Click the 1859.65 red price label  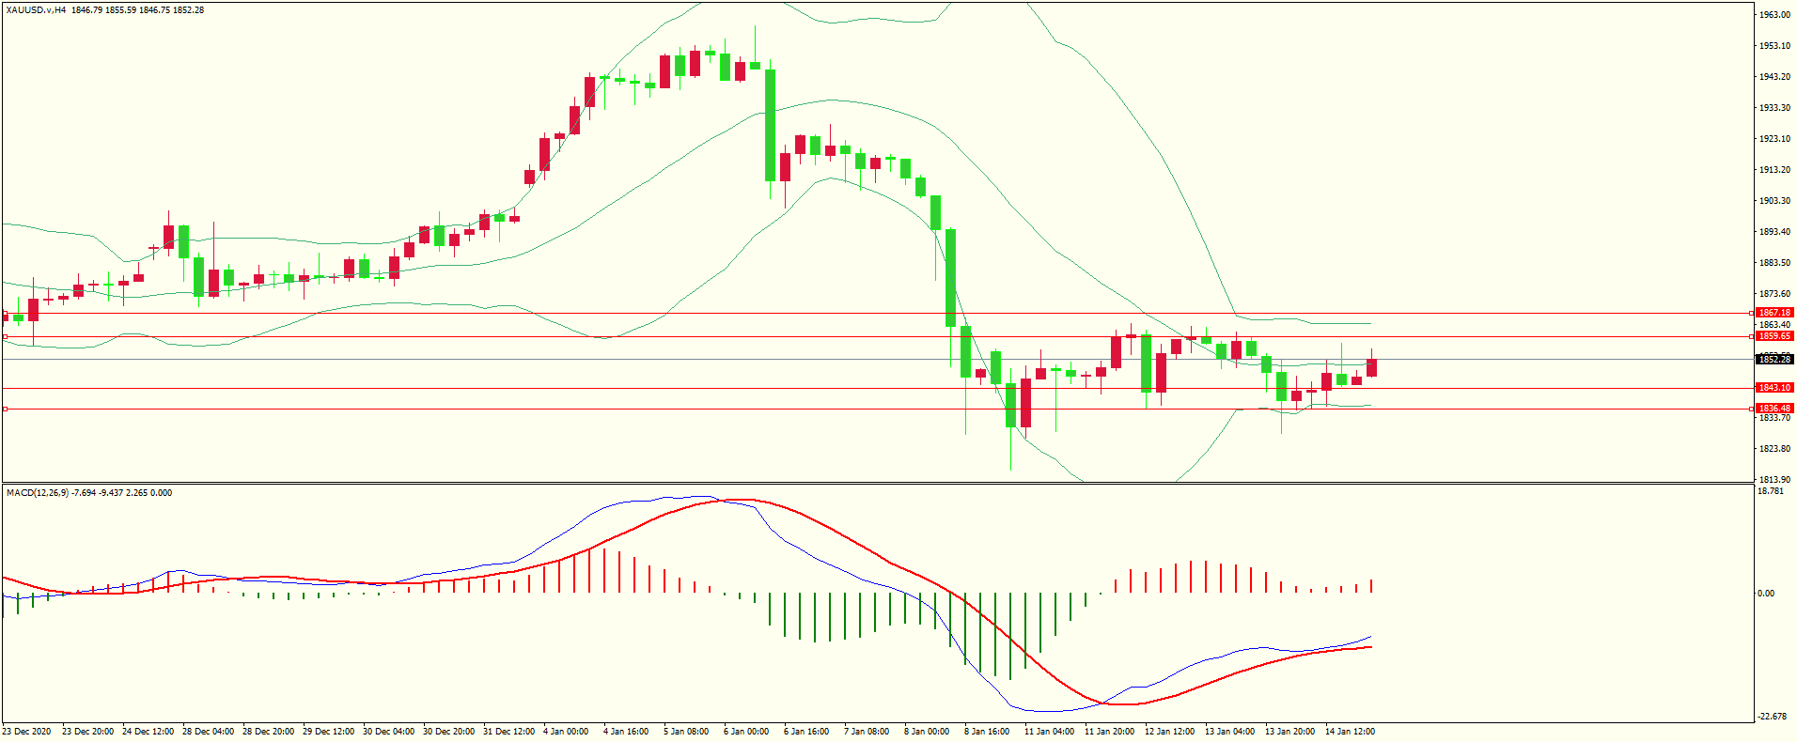[1774, 336]
